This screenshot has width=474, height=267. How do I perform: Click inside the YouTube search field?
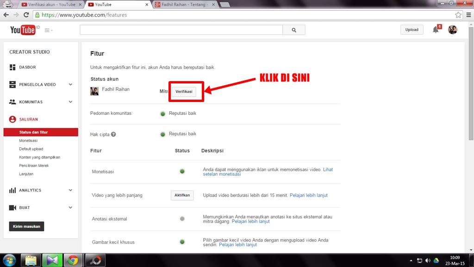pyautogui.click(x=181, y=30)
